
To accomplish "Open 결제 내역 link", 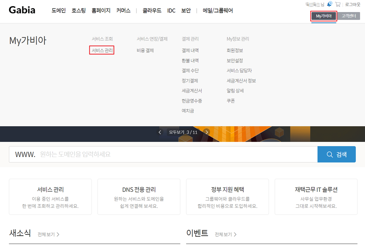I will point(190,50).
